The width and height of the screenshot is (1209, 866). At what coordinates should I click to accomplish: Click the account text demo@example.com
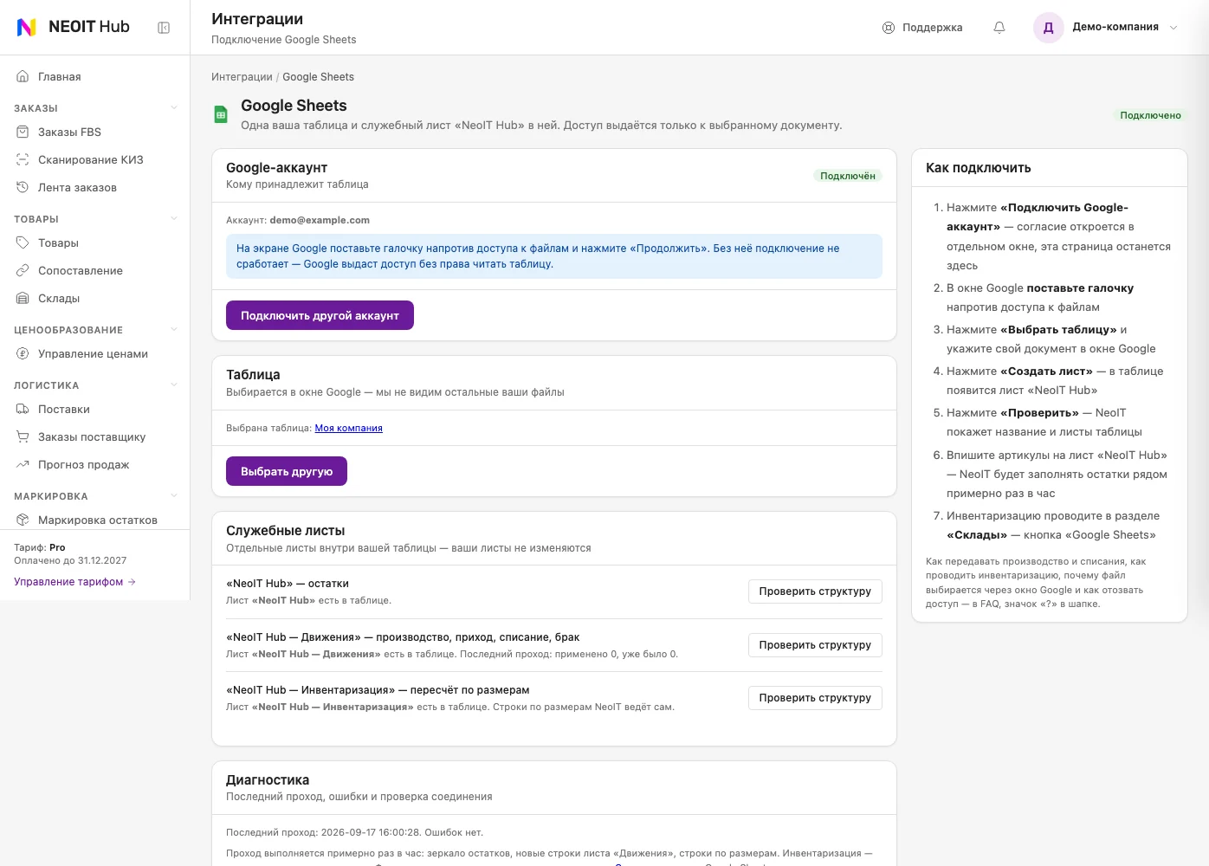pyautogui.click(x=320, y=220)
